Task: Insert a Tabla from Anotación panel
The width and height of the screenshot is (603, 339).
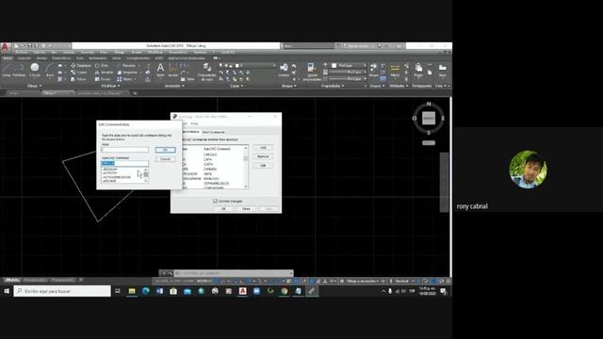Action: [187, 79]
